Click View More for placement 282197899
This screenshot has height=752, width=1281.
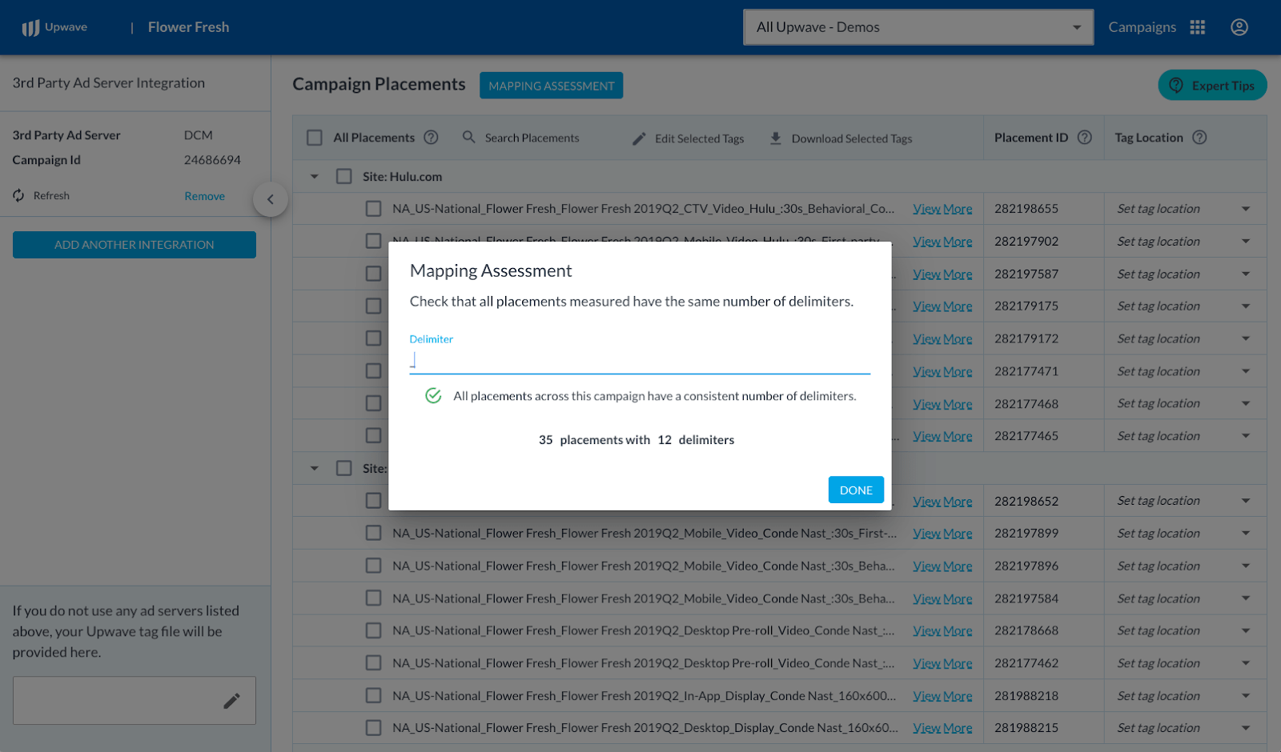(x=942, y=534)
